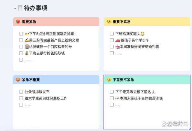
Task: Click the writing hand emoji before 周三前写完
Action: point(27,40)
